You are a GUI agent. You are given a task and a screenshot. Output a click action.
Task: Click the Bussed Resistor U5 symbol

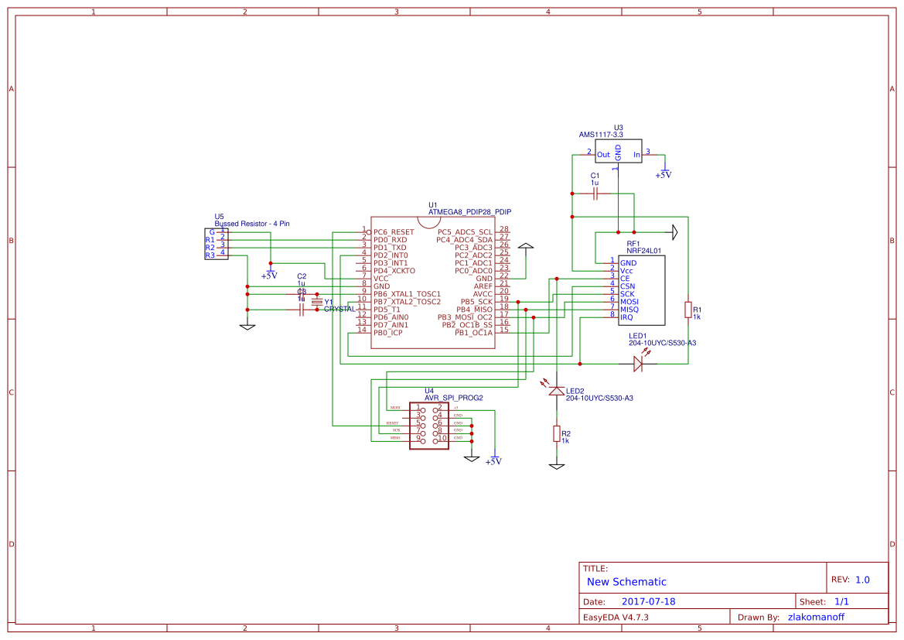pyautogui.click(x=217, y=242)
